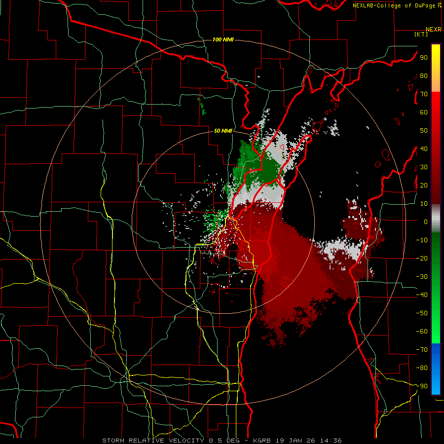Click the -60 value on the velocity scale
Viewport: 444px width, 444px height.
[422, 332]
